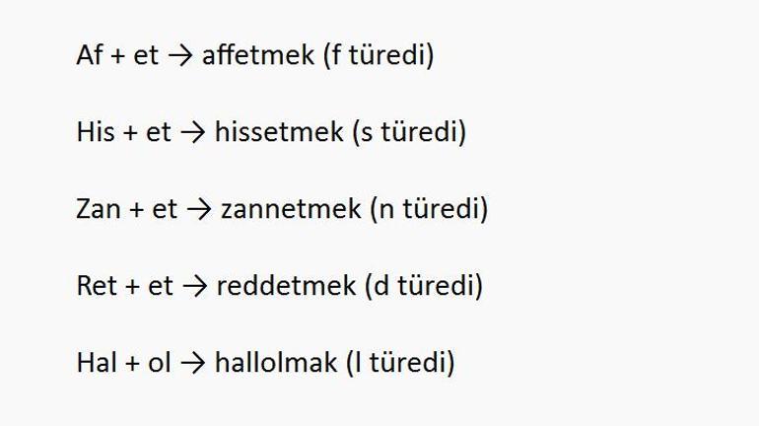Click the root word "Af"

[89, 55]
